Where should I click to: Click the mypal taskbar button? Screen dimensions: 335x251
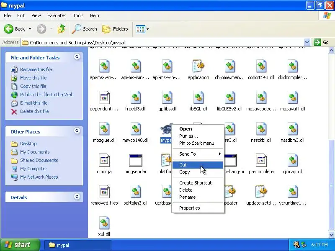tap(78, 245)
